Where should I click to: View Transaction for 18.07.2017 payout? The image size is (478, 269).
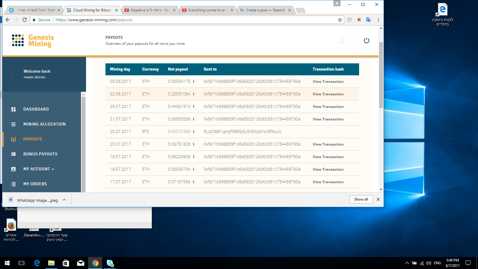(328, 169)
